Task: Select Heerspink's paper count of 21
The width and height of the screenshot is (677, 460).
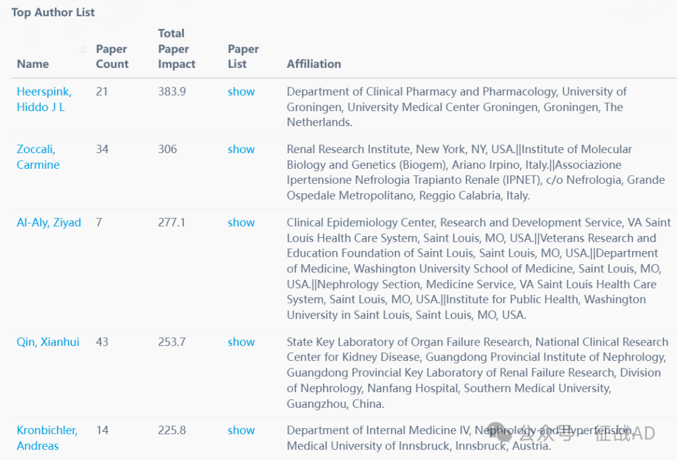Action: (102, 92)
